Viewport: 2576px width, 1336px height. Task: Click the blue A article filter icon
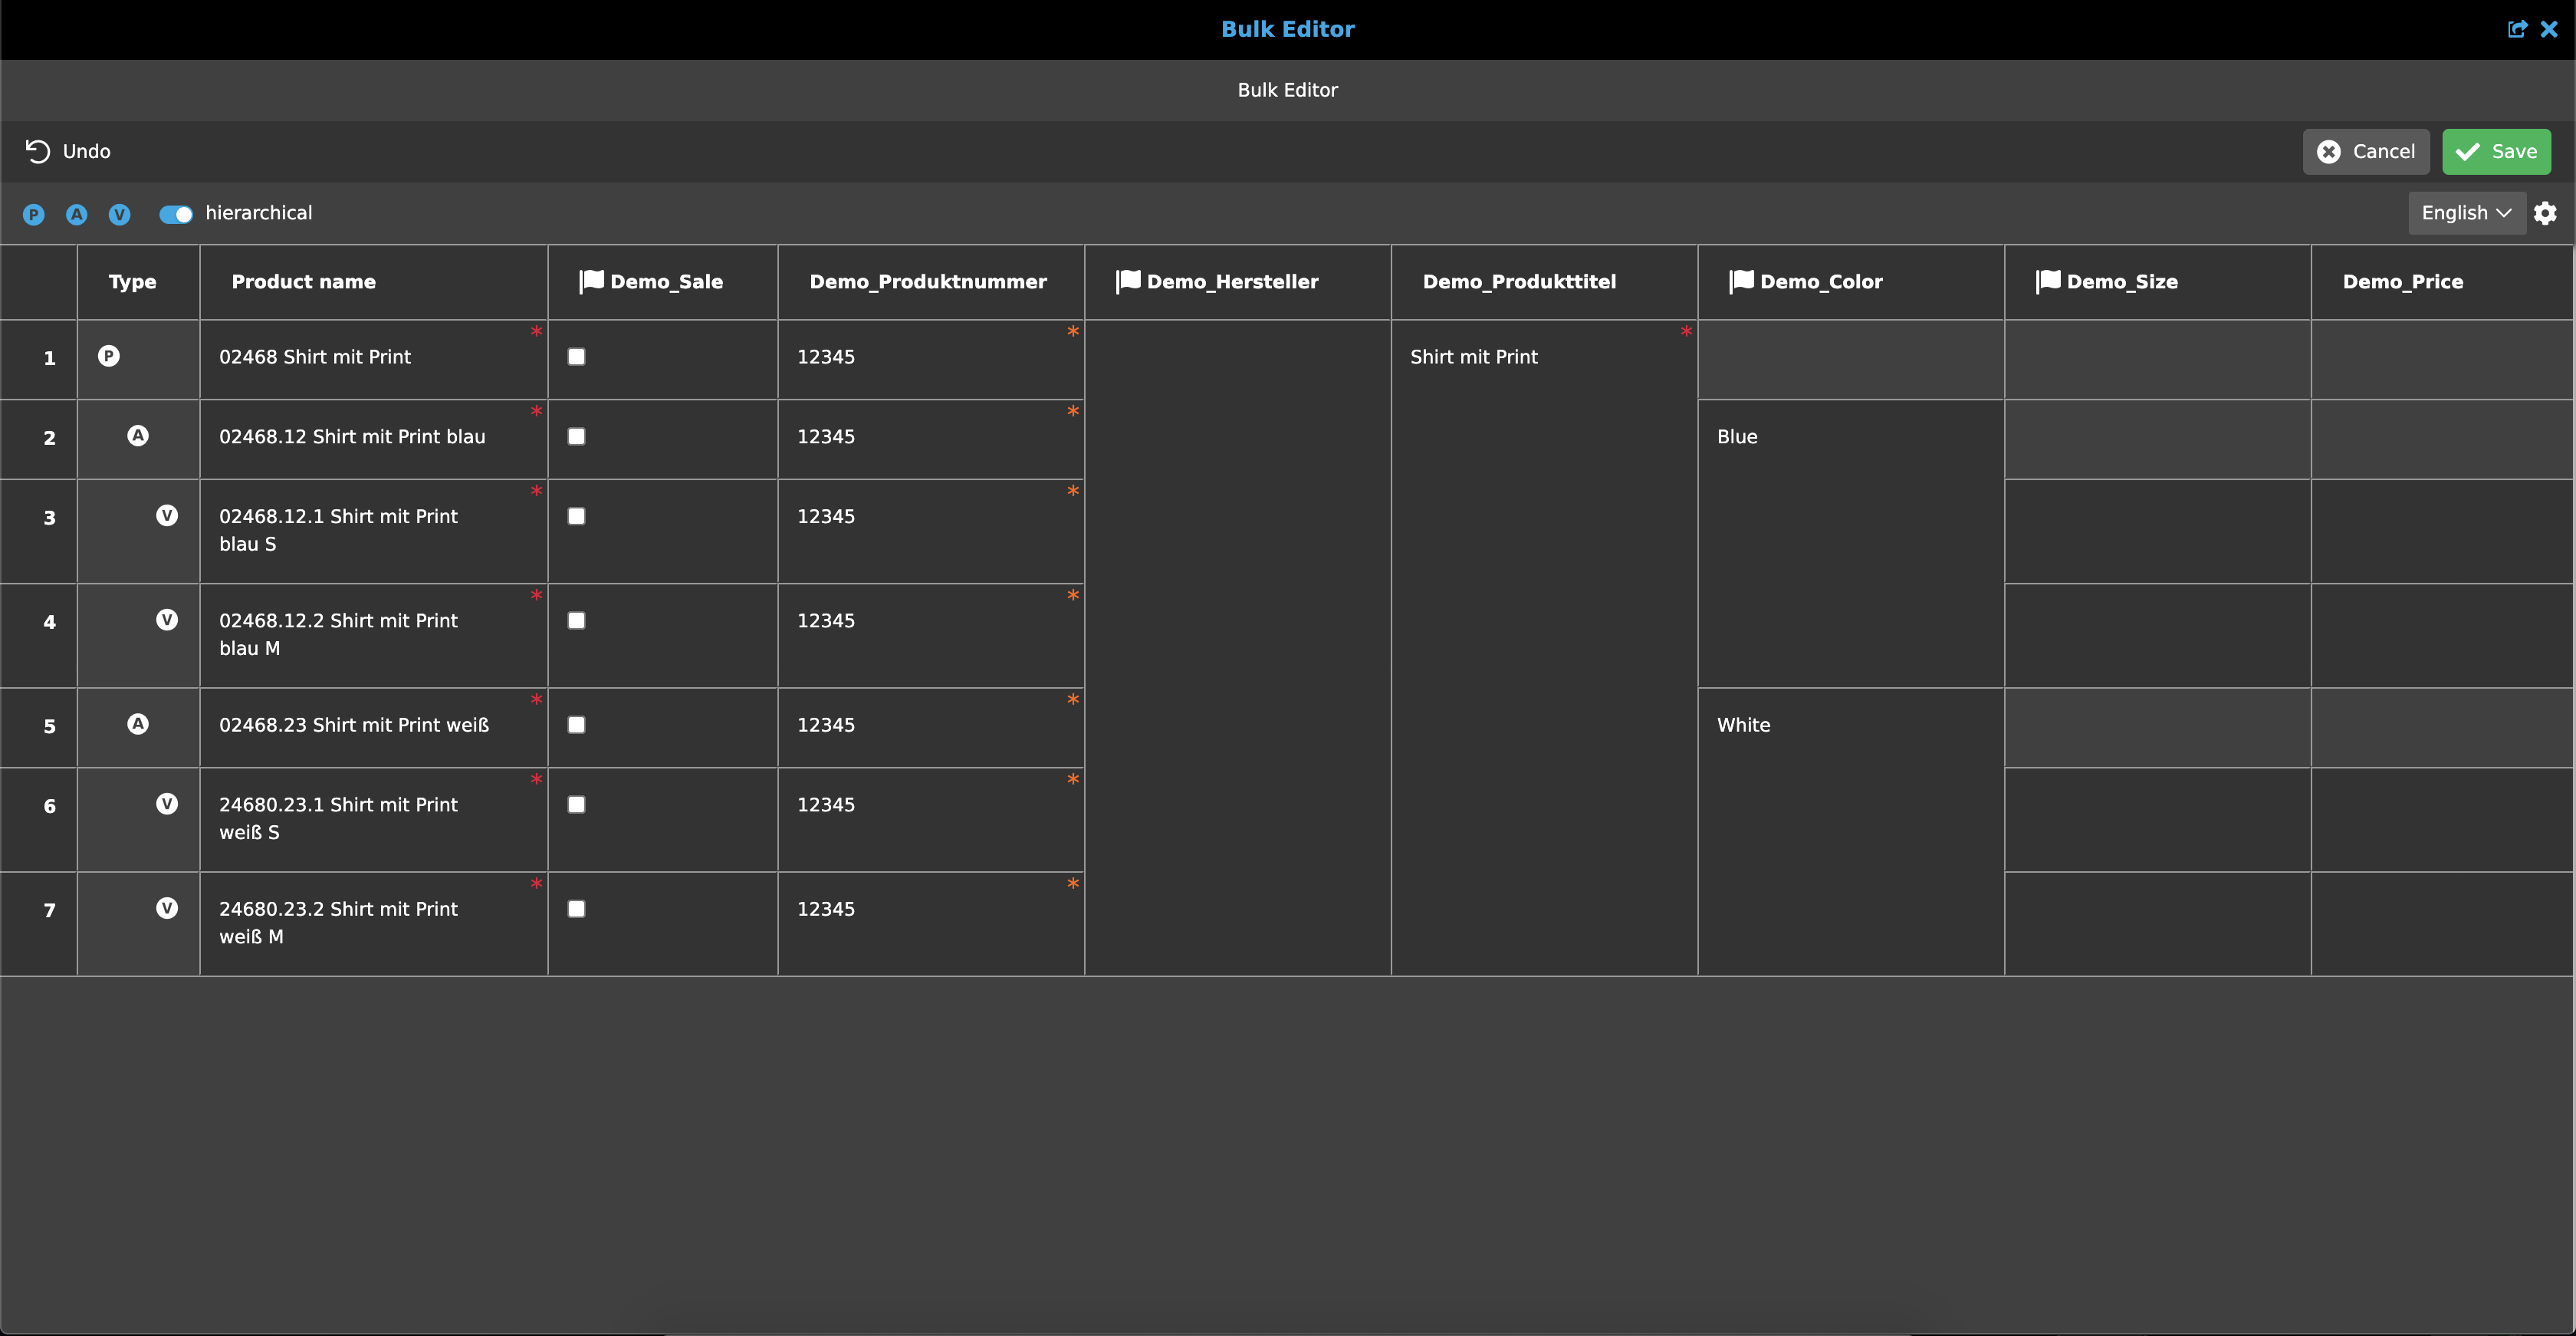click(77, 214)
